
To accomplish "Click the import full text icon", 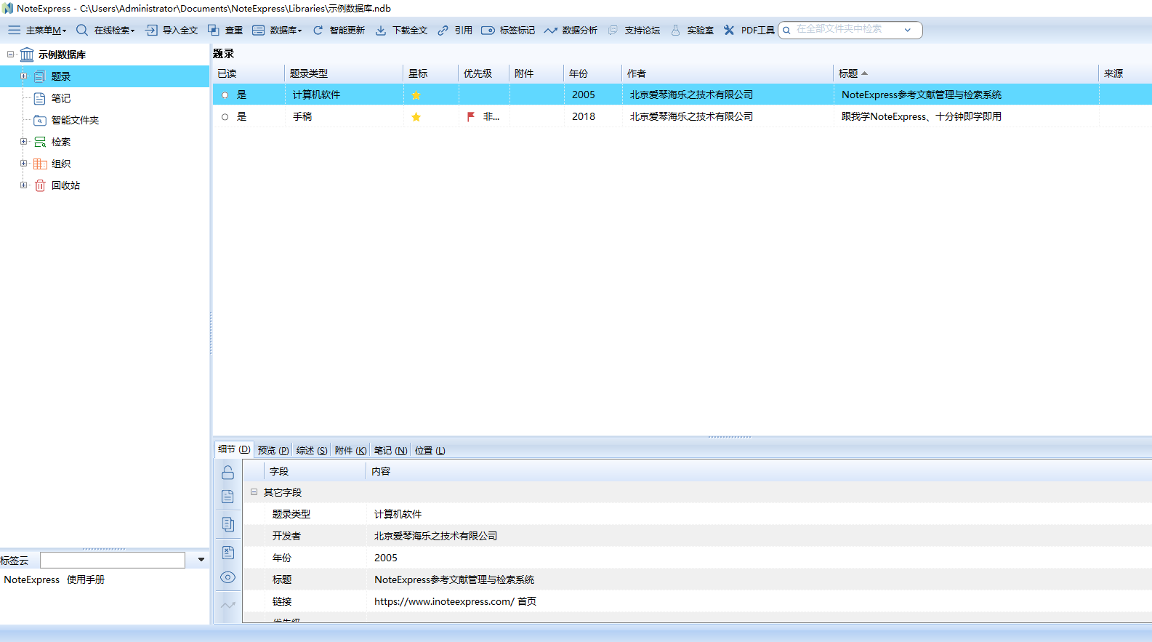I will tap(151, 30).
